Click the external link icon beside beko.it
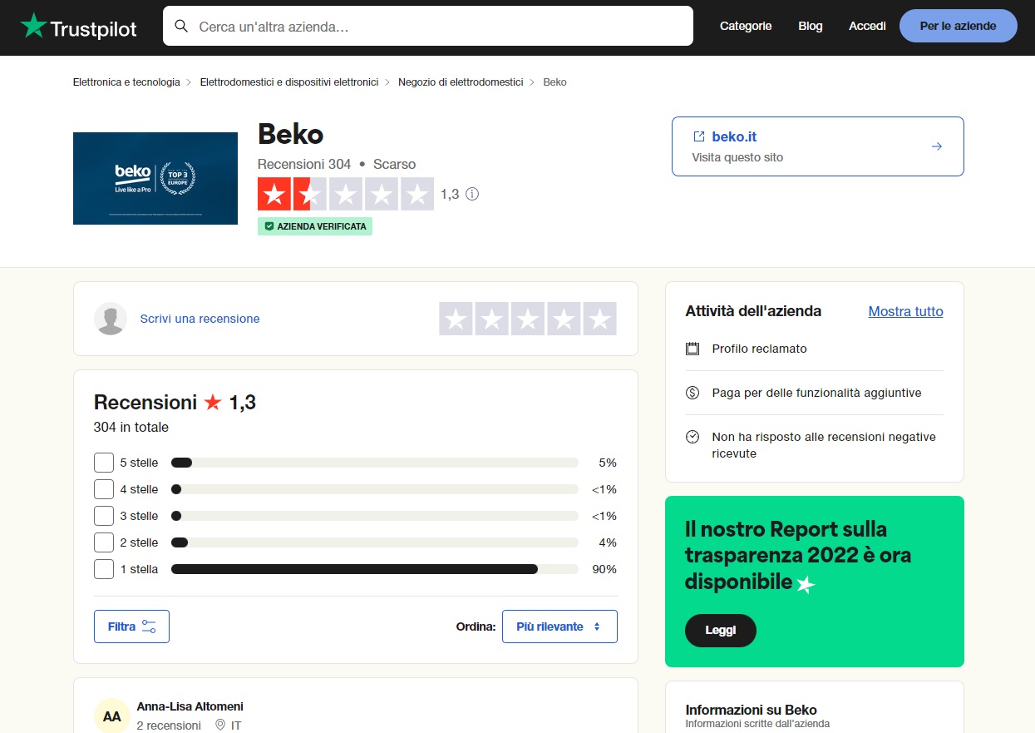Screen dimensions: 1035x733 click(x=698, y=136)
